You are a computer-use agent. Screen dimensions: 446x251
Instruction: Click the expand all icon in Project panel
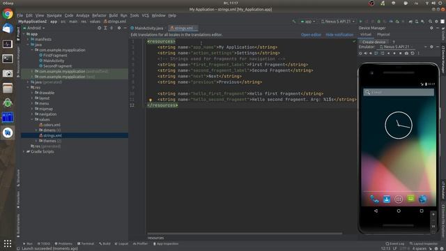pos(105,28)
